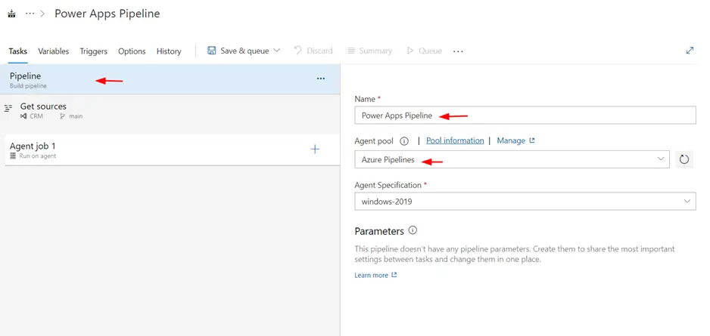Click the Manage external link icon
This screenshot has height=336, width=710.
(532, 140)
